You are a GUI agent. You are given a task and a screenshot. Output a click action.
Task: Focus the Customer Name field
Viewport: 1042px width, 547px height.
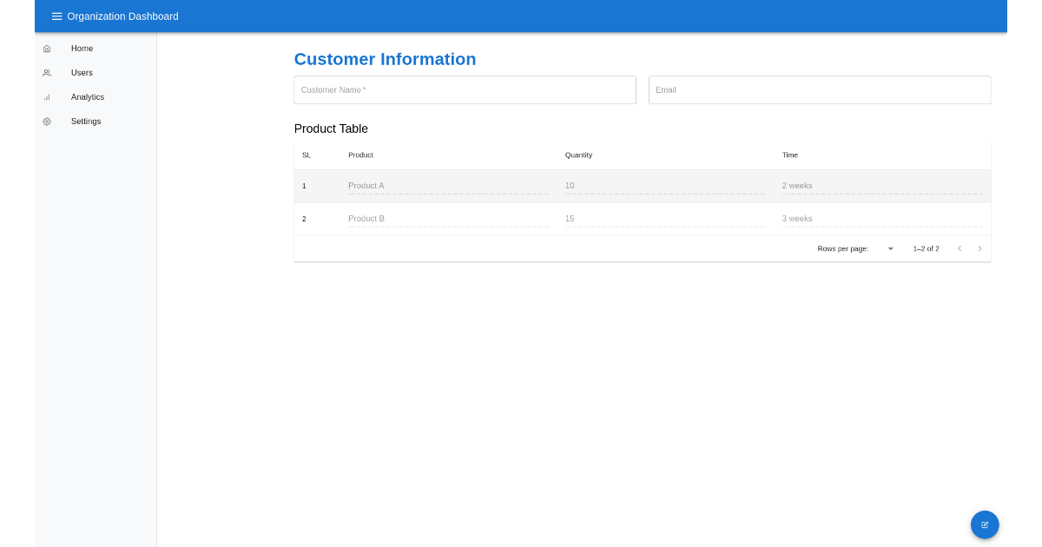coord(465,90)
